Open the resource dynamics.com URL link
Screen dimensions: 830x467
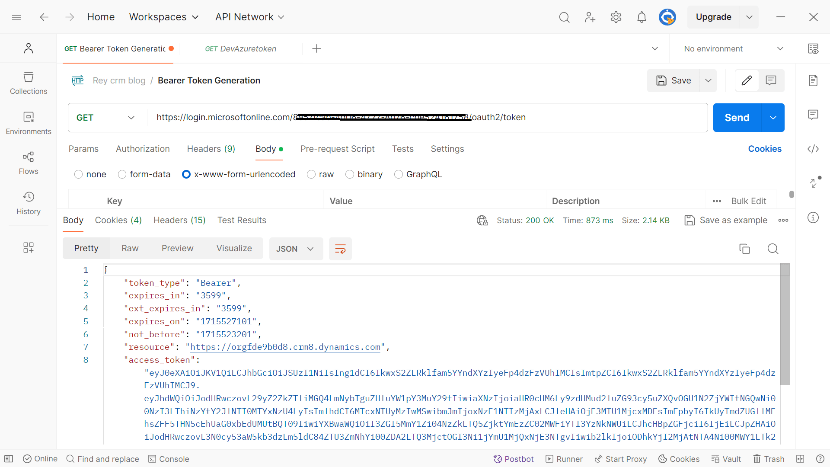(285, 347)
